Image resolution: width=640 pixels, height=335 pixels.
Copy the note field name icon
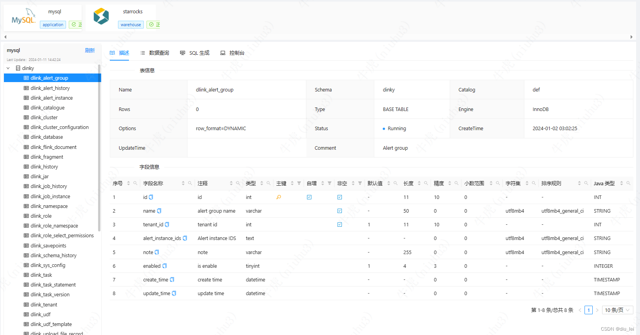157,253
